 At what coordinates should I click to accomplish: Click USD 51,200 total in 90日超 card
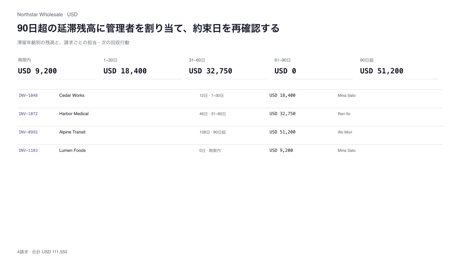coord(382,71)
